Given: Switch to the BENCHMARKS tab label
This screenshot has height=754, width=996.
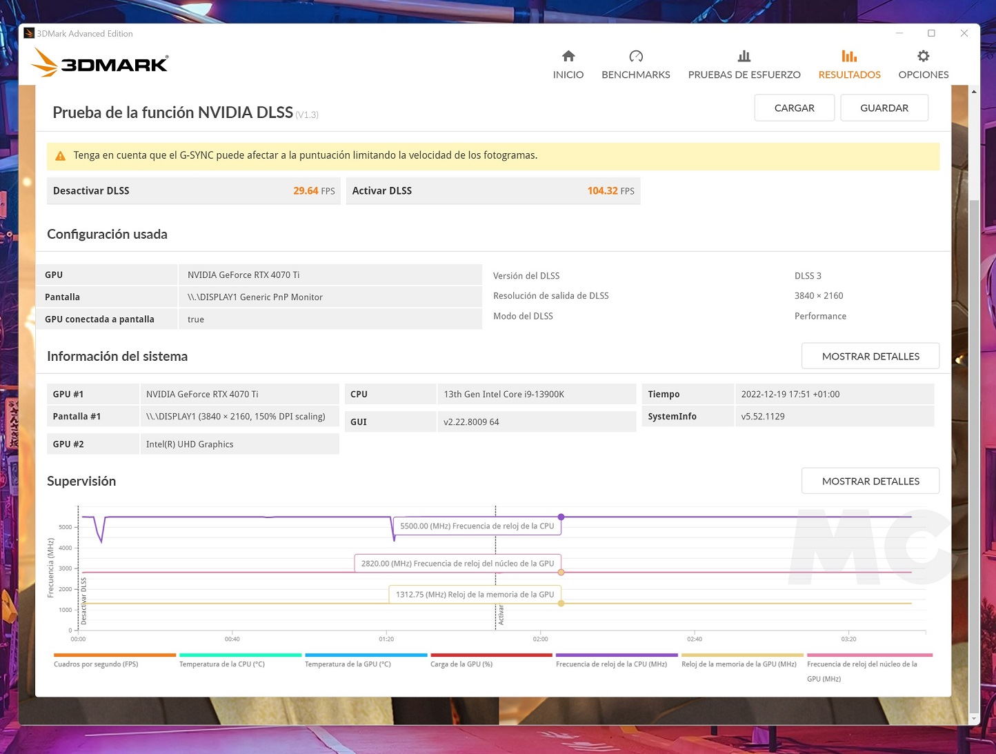Looking at the screenshot, I should 635,75.
